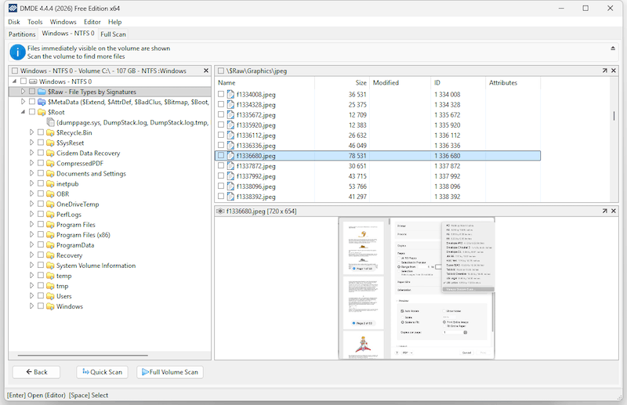Close the \$Raw\Graphics\jpeg file list panel

point(614,71)
